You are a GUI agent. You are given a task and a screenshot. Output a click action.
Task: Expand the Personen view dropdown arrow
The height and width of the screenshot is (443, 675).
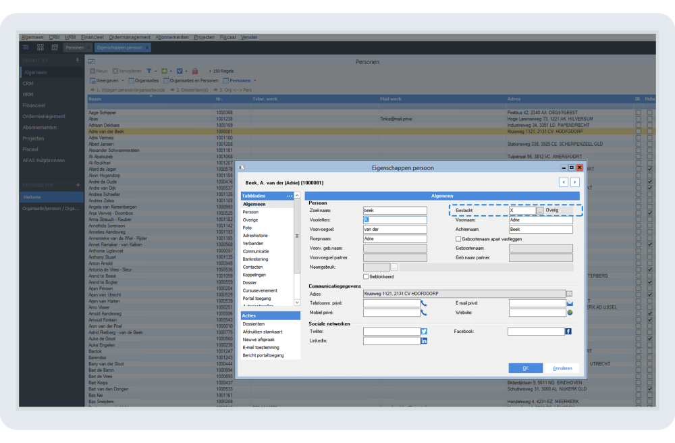(x=255, y=81)
